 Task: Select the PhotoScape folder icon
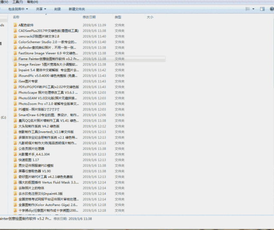(15, 92)
